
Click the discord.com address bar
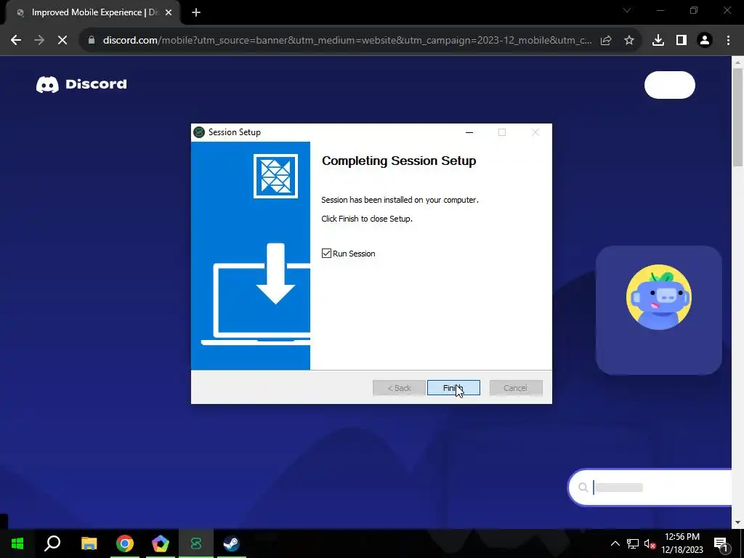(347, 41)
